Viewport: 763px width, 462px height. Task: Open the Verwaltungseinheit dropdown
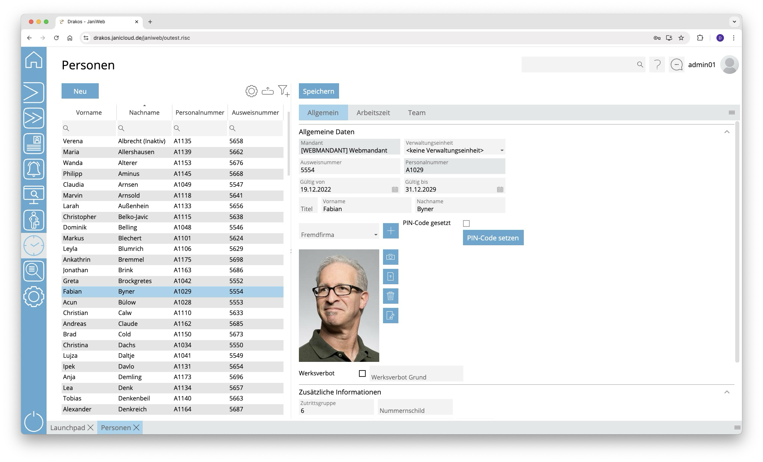[502, 150]
